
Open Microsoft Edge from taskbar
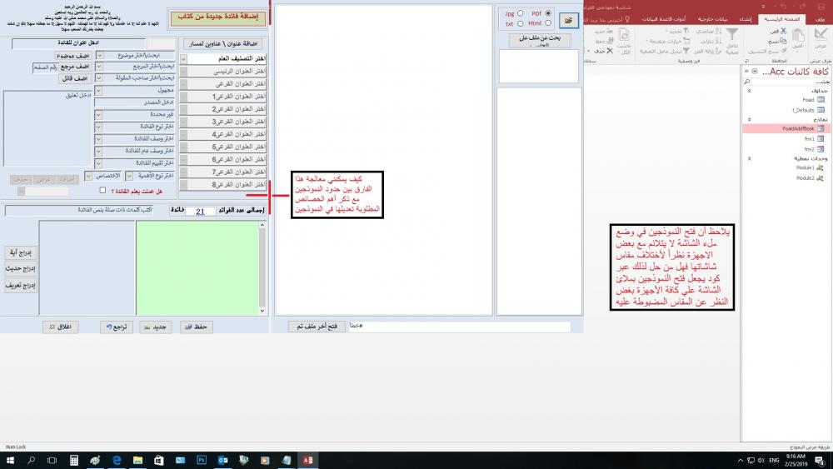click(117, 460)
